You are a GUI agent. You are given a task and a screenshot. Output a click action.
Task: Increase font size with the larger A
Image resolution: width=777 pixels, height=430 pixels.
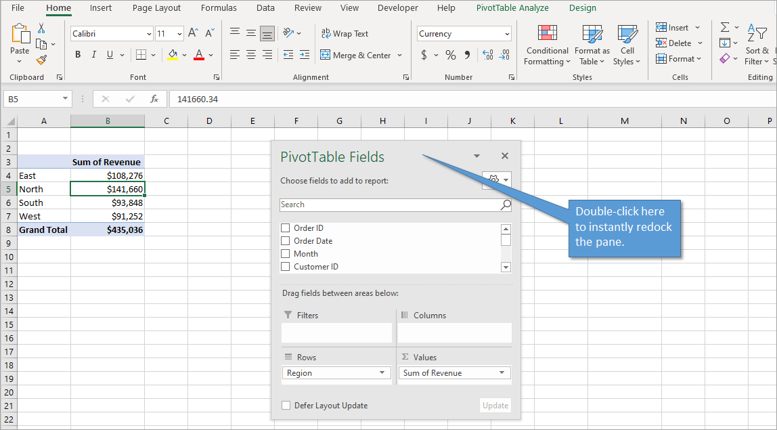(x=194, y=33)
